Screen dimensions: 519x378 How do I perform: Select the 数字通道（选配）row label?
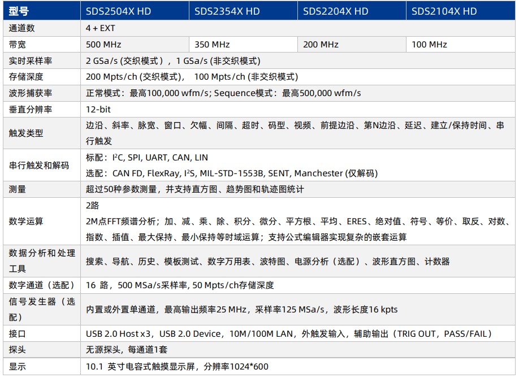point(42,285)
